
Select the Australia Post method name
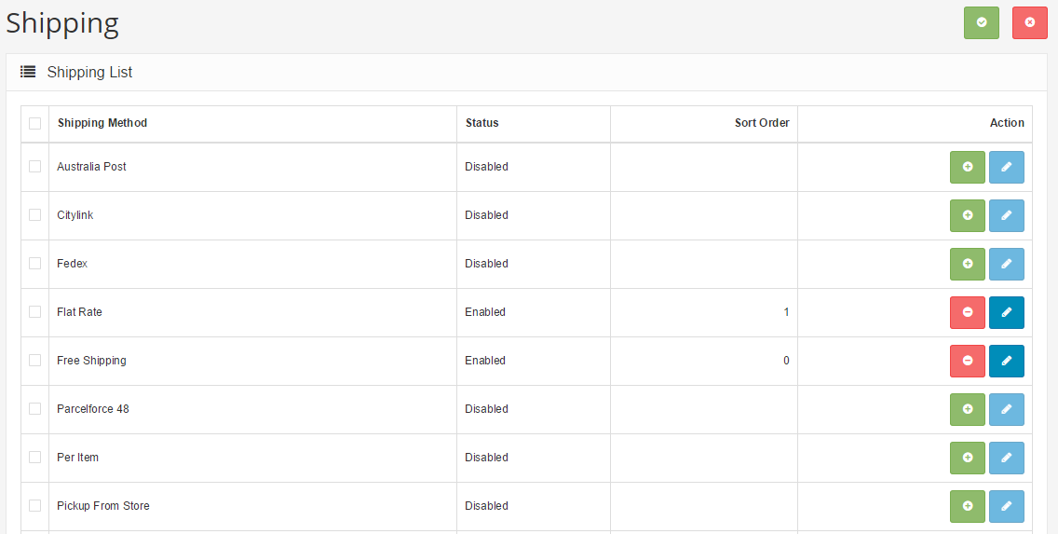pyautogui.click(x=92, y=166)
